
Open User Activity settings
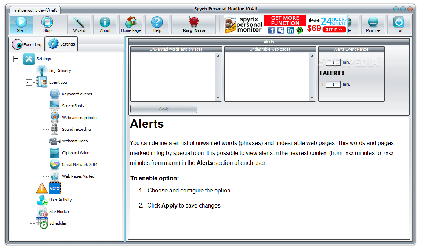pyautogui.click(x=61, y=200)
